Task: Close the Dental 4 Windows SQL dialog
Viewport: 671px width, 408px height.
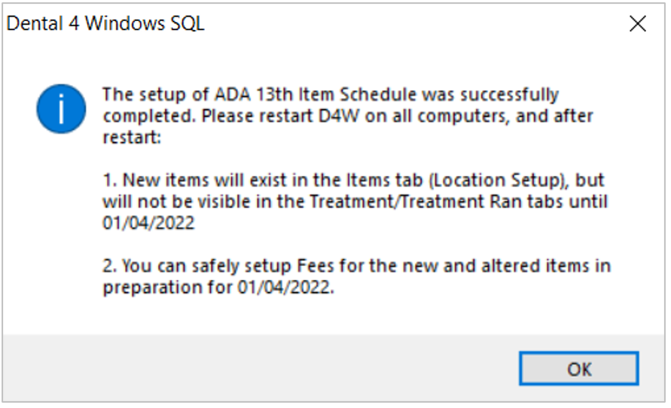Action: point(638,23)
